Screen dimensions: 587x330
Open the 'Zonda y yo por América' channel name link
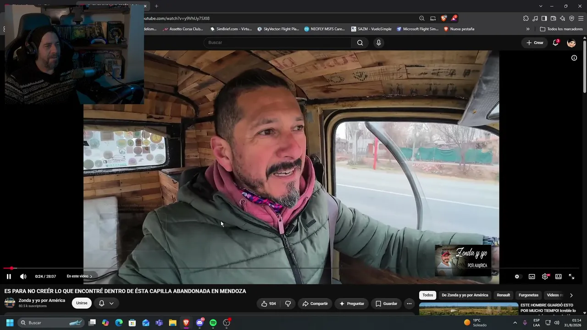pos(42,300)
